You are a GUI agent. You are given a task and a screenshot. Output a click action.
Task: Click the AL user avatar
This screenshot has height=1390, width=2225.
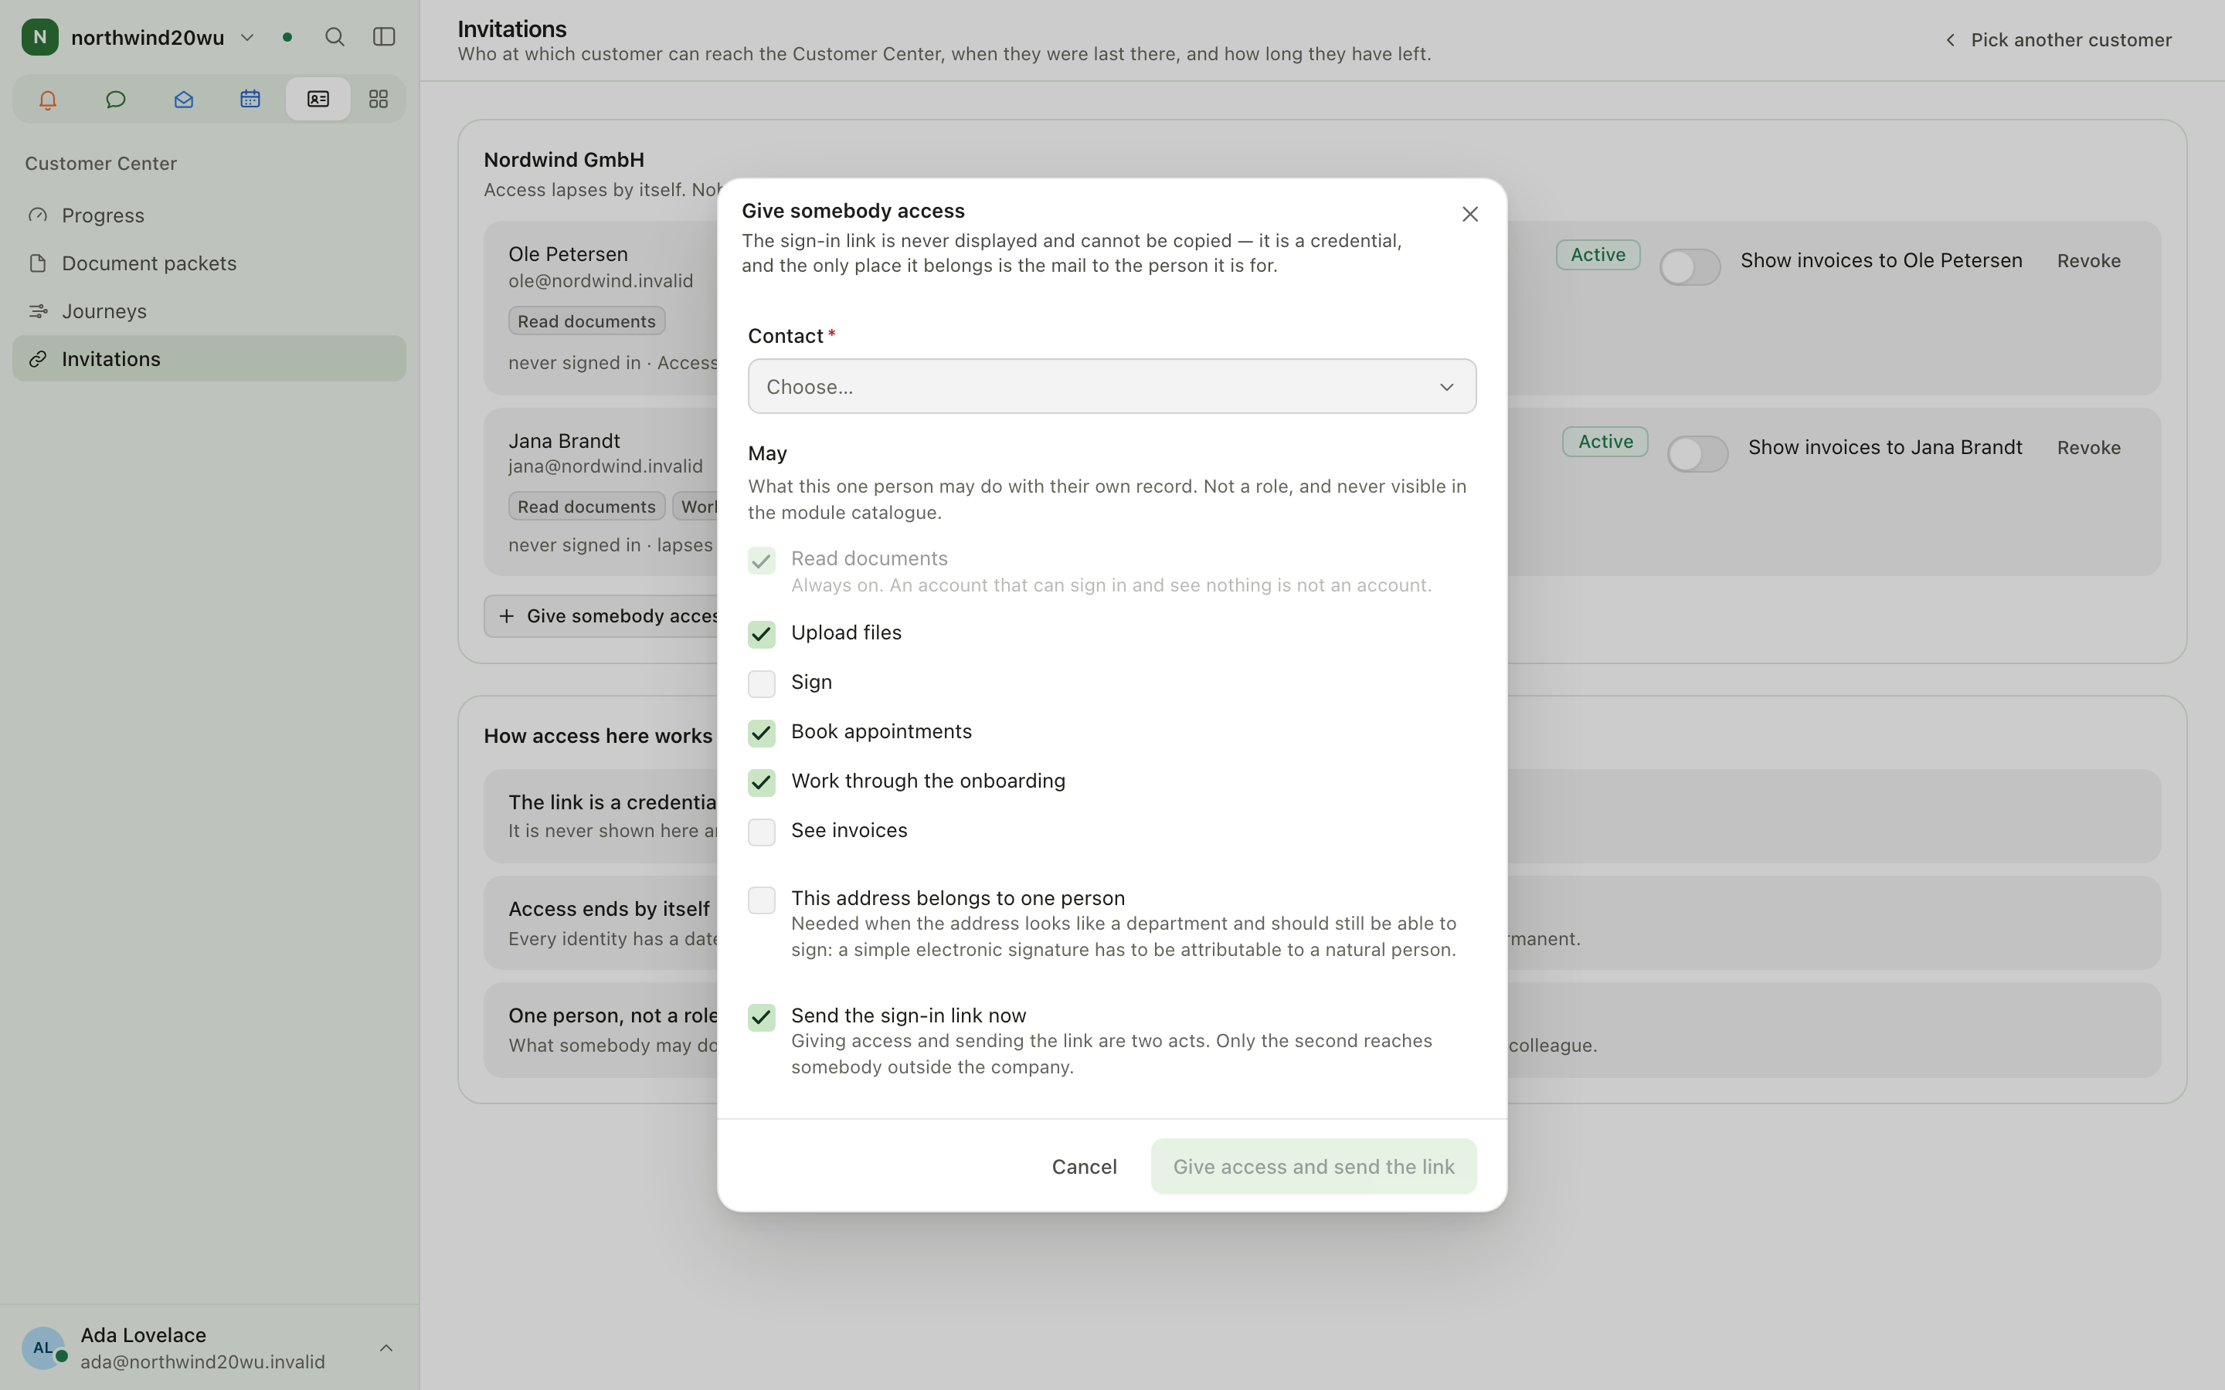pos(43,1348)
